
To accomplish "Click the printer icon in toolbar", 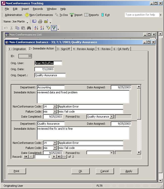I will pos(40,21).
